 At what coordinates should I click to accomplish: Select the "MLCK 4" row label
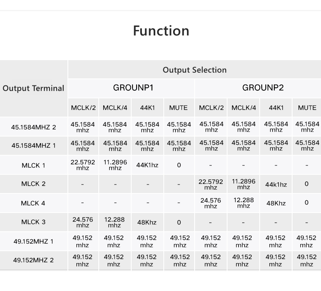(33, 203)
